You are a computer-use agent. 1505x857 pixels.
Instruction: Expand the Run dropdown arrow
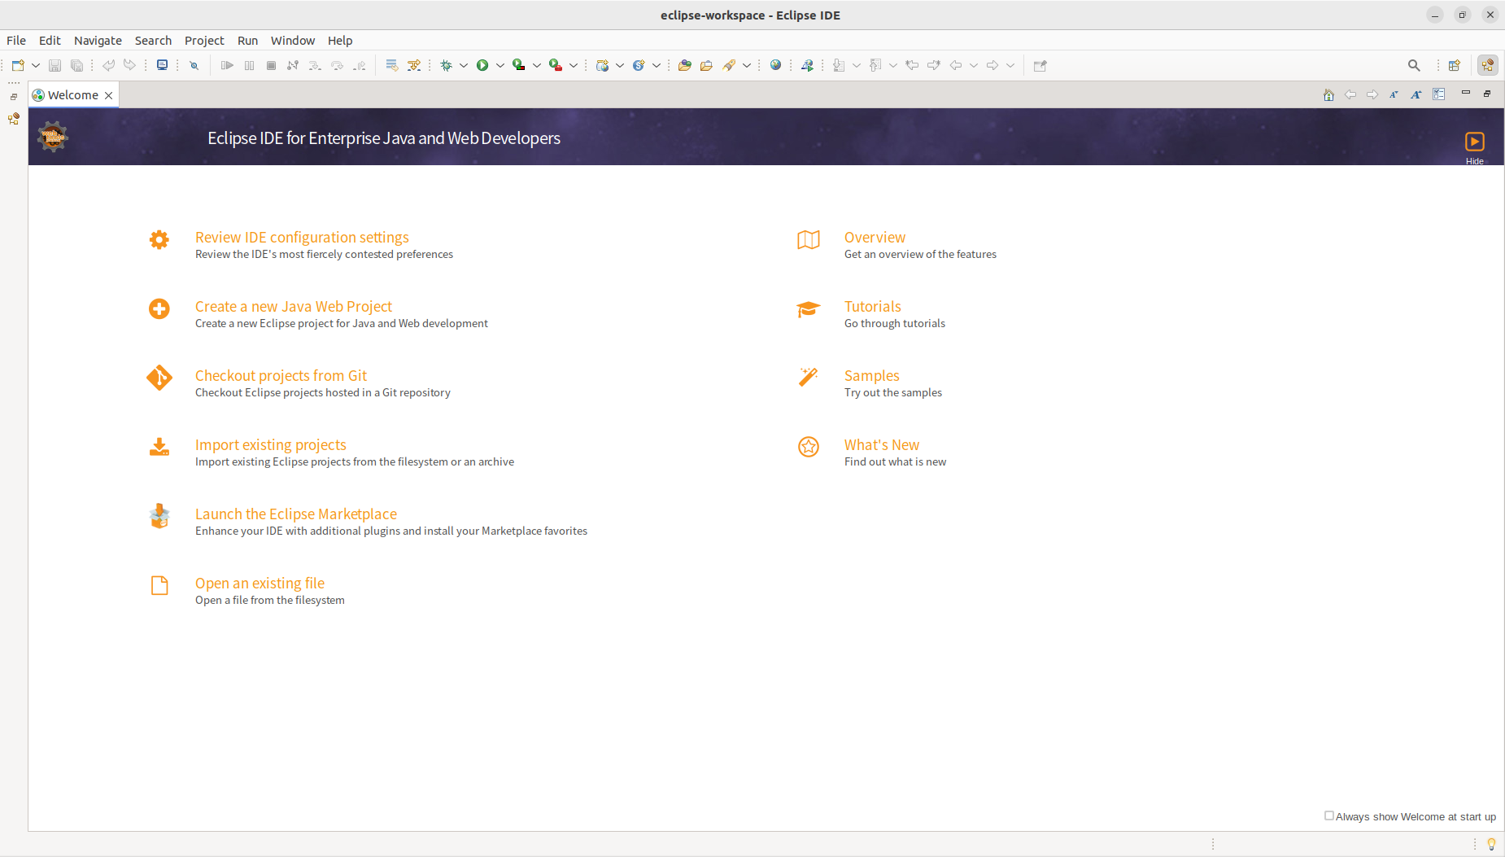point(500,65)
